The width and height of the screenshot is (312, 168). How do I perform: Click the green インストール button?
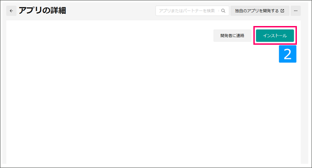(x=275, y=36)
